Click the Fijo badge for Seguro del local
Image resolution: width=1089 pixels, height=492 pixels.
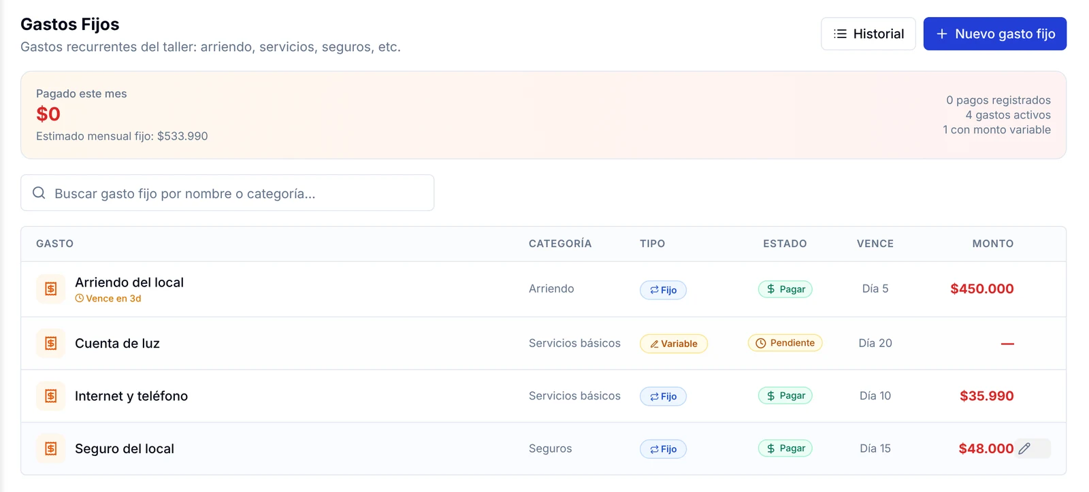(663, 449)
